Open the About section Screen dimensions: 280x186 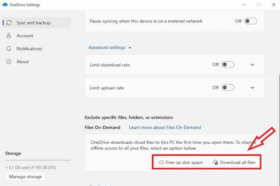[x=37, y=61]
